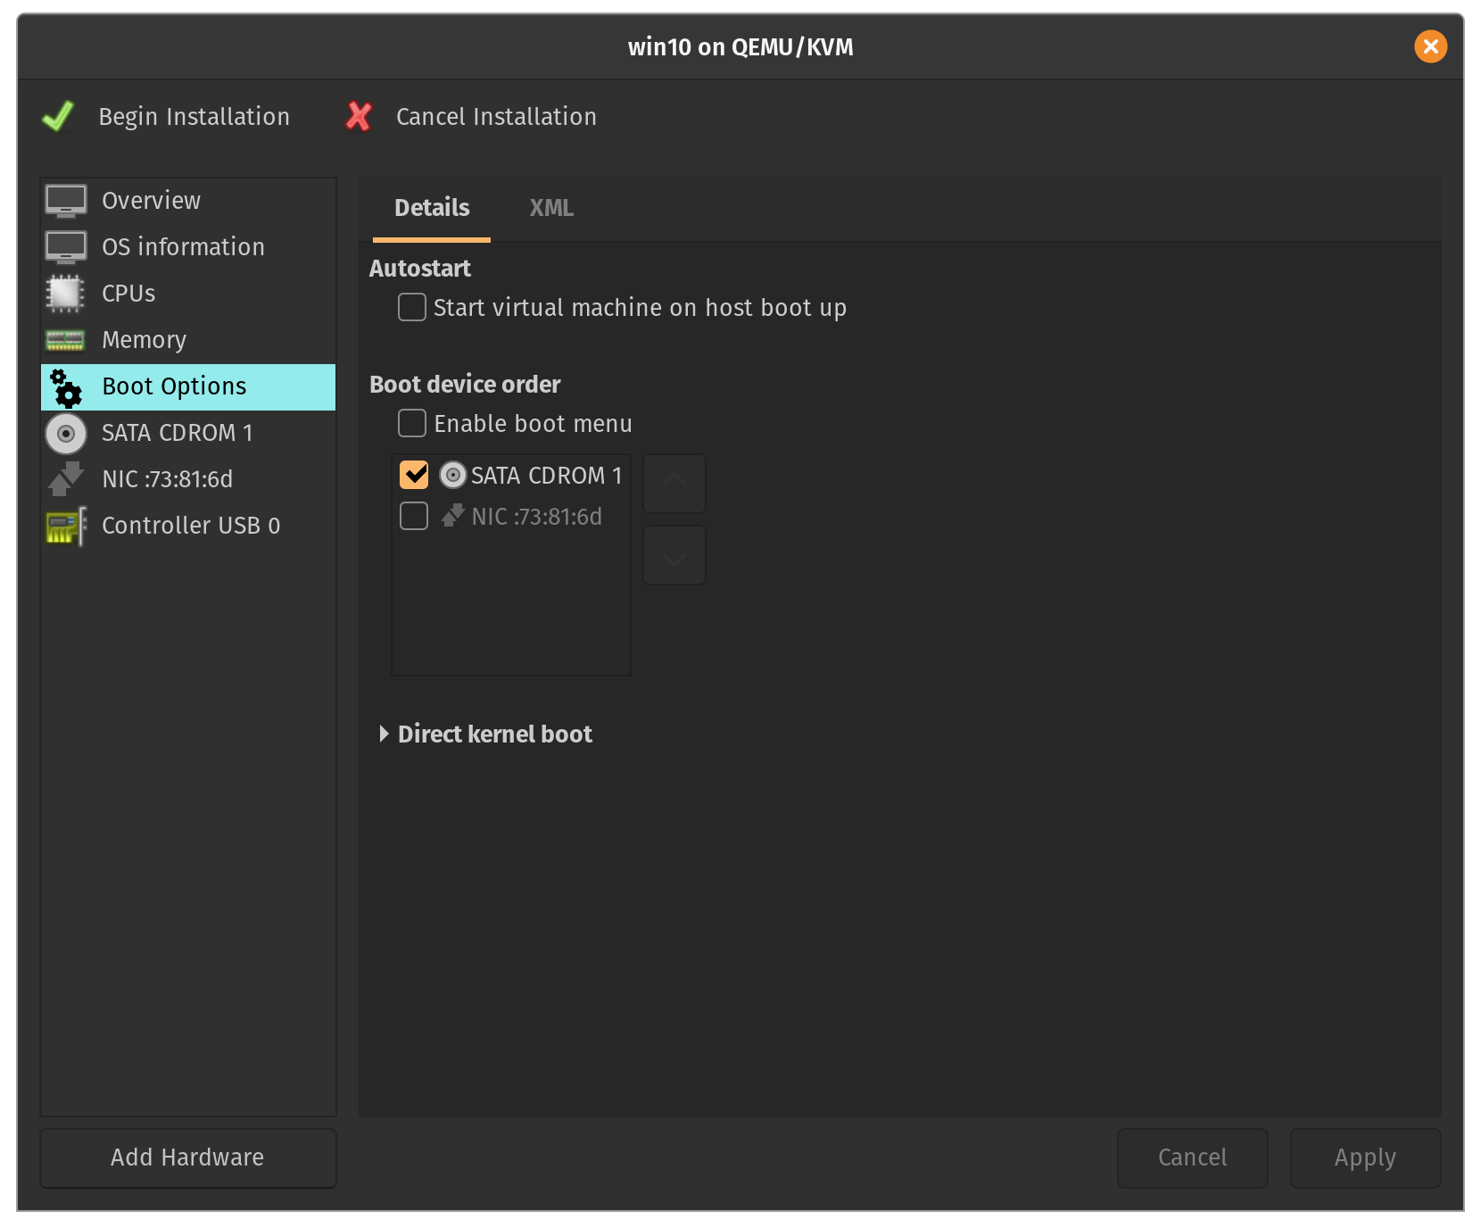The width and height of the screenshot is (1481, 1228).
Task: Click the green Begin Installation checkmark icon
Action: coord(59,117)
